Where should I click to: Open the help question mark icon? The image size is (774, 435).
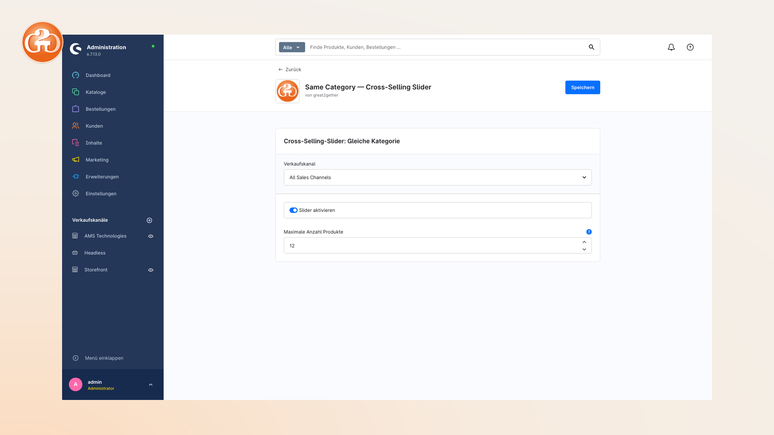690,47
